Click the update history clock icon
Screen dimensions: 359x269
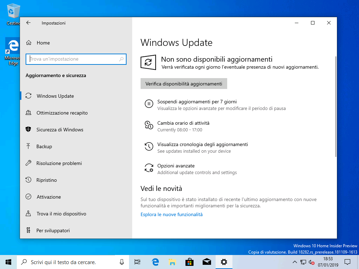[x=149, y=146]
